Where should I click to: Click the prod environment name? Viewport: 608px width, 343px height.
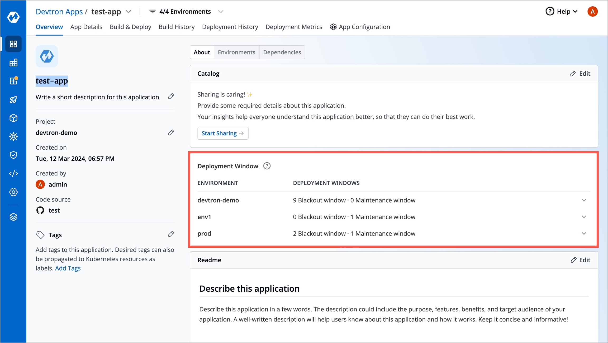[204, 233]
